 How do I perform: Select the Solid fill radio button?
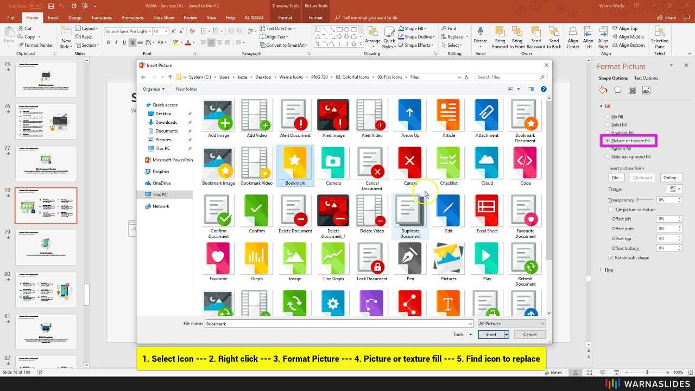[x=608, y=125]
